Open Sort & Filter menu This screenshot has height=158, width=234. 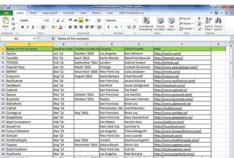coord(209,24)
